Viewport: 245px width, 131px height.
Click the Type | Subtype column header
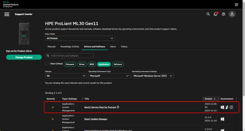coord(69,99)
